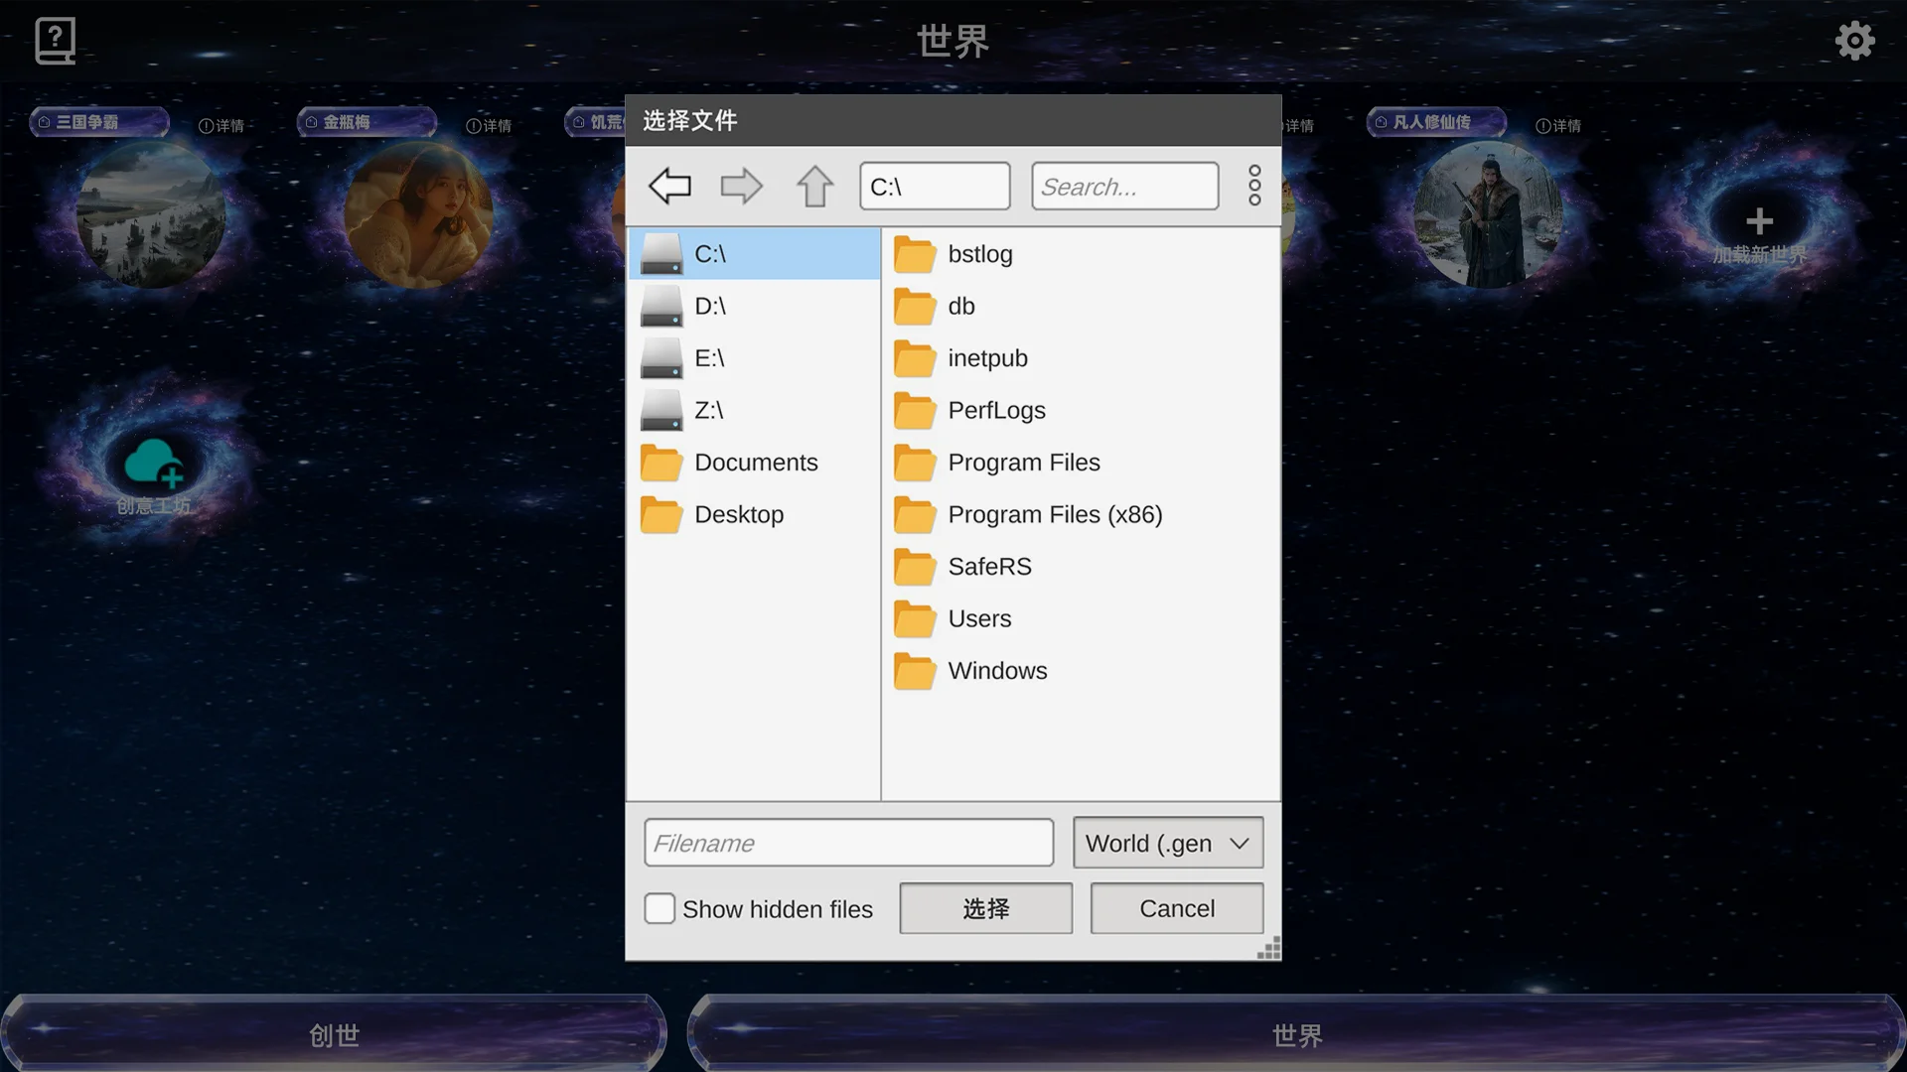
Task: Open the Windows folder
Action: 996,671
